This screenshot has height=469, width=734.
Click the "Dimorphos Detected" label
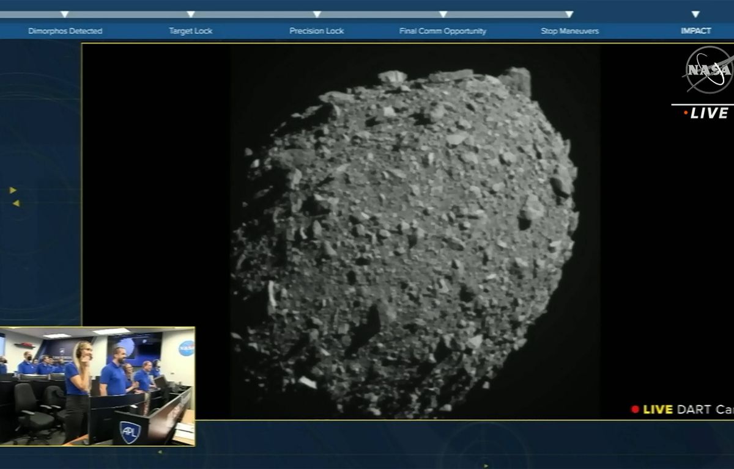[x=65, y=31]
